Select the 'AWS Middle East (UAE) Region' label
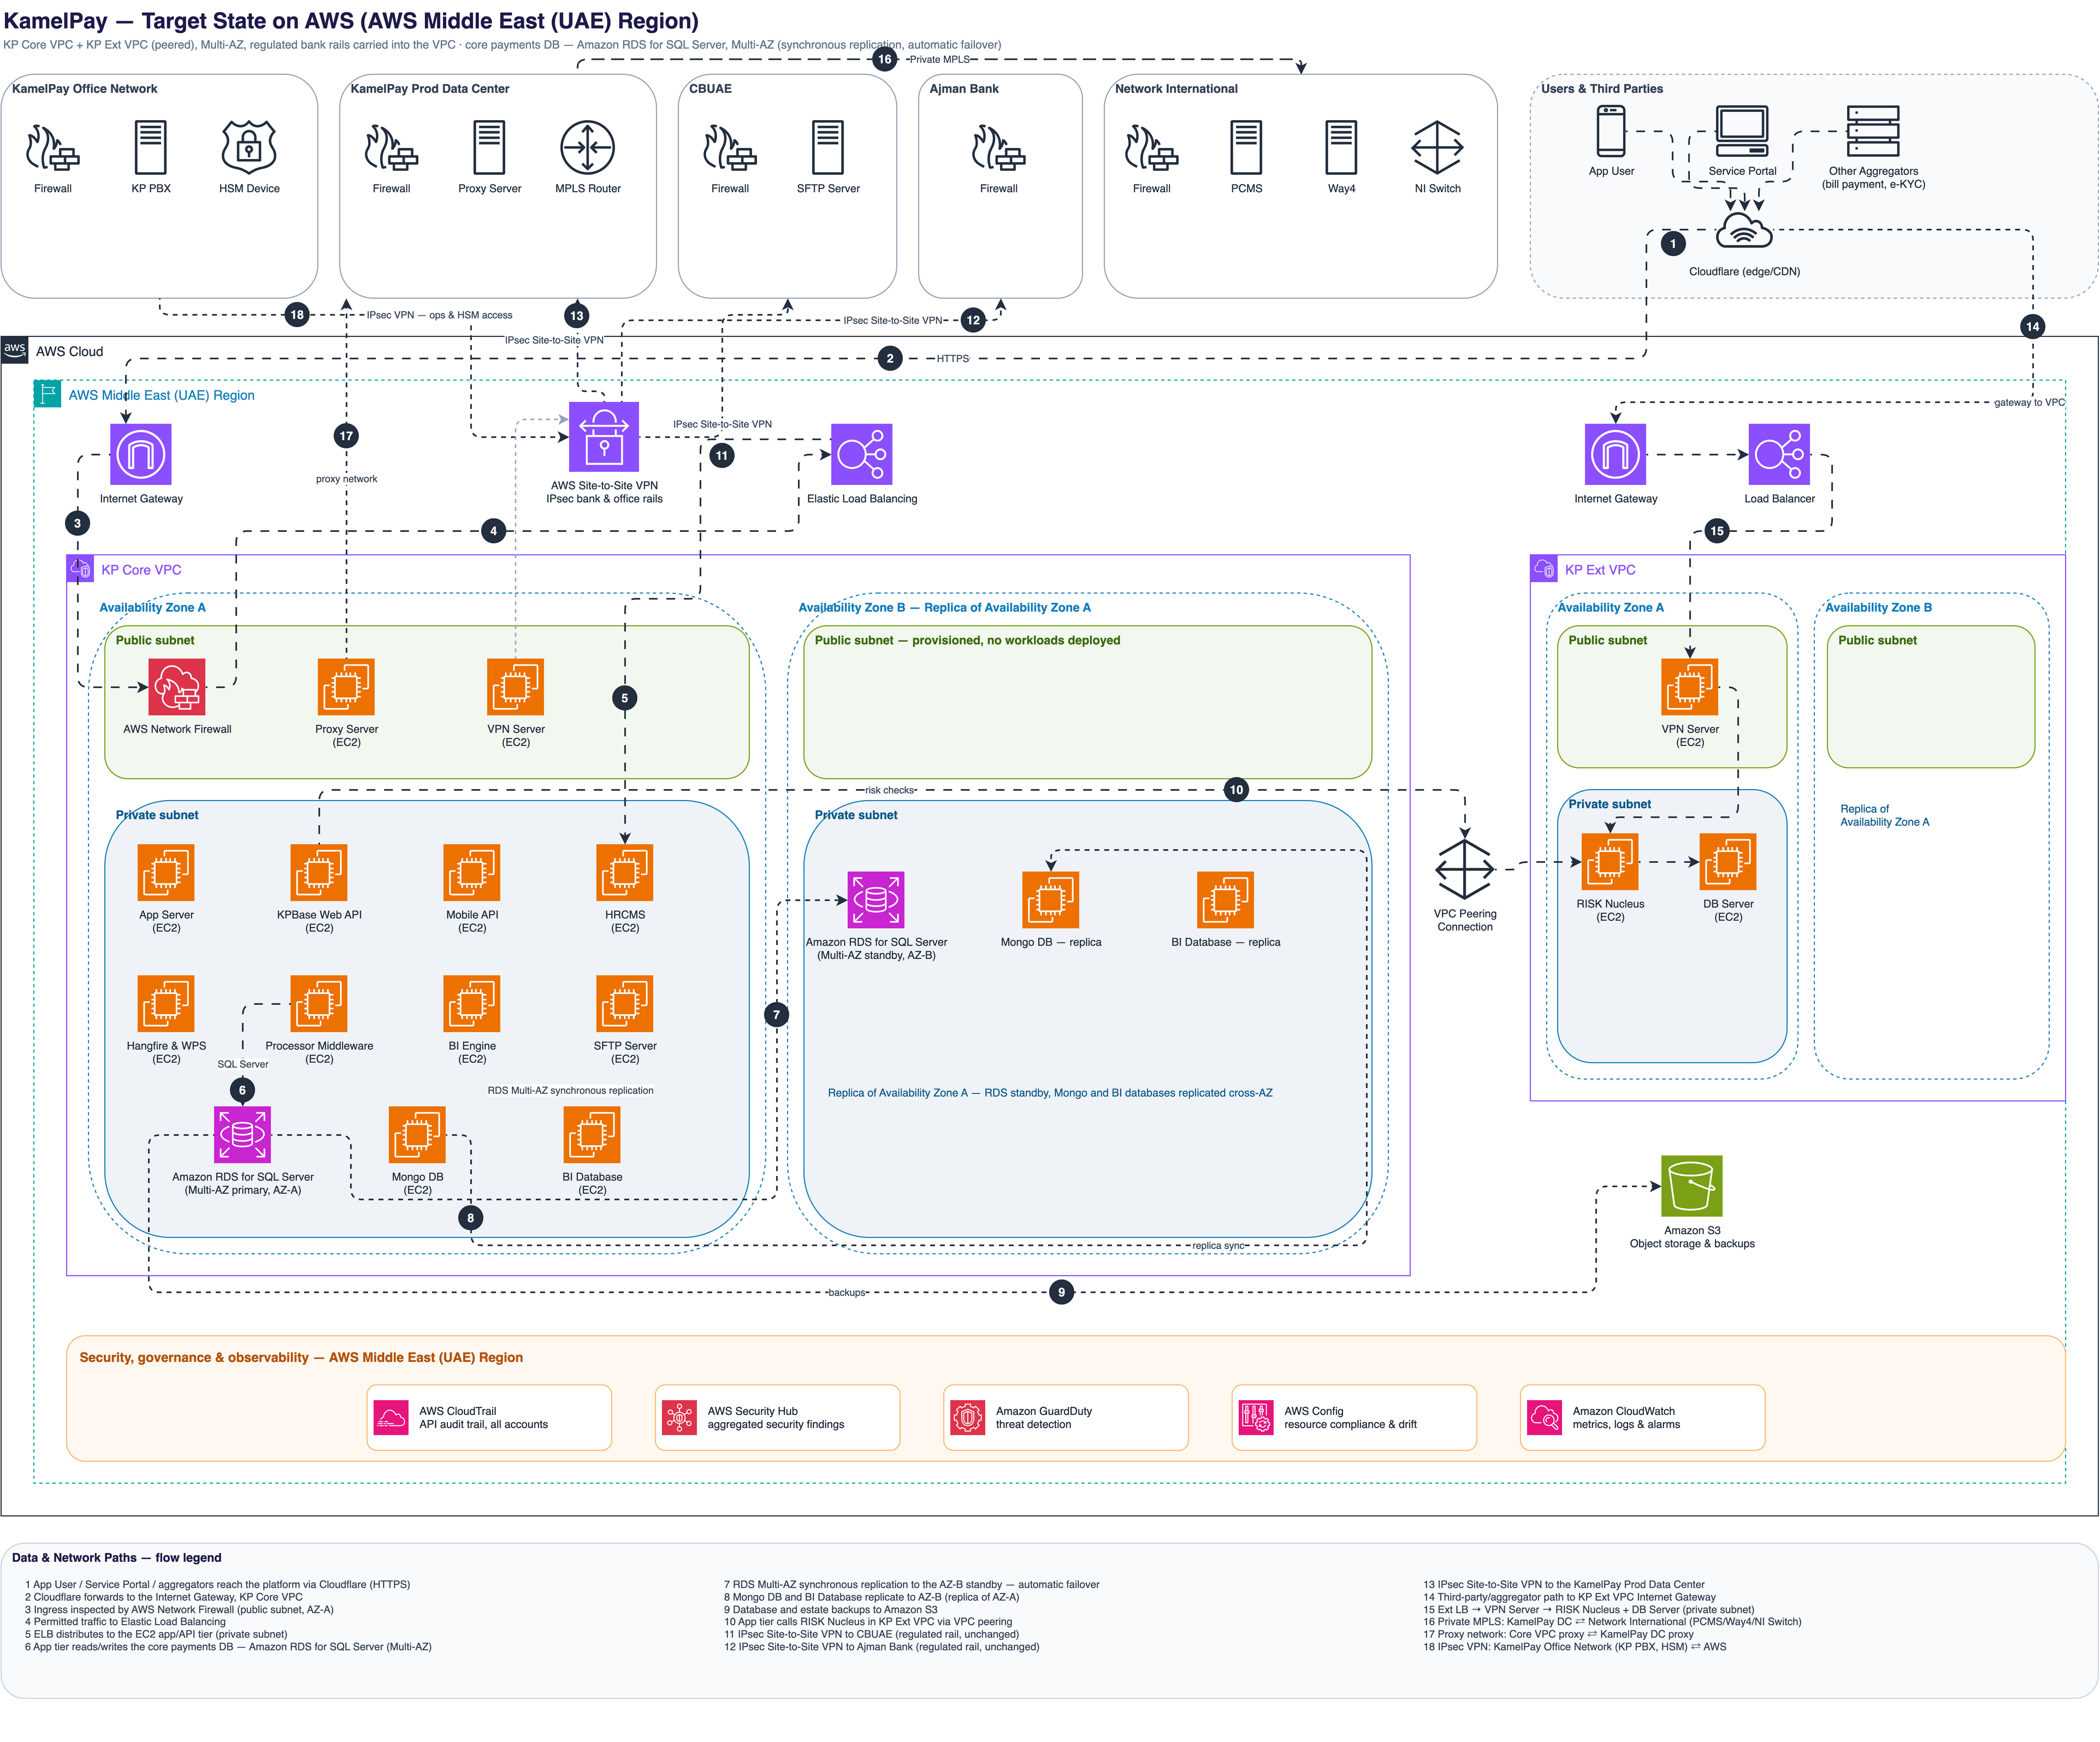Viewport: 2100px width, 1742px height. click(x=161, y=395)
